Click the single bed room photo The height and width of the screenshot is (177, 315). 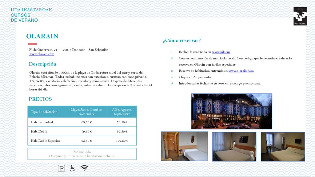click(184, 146)
